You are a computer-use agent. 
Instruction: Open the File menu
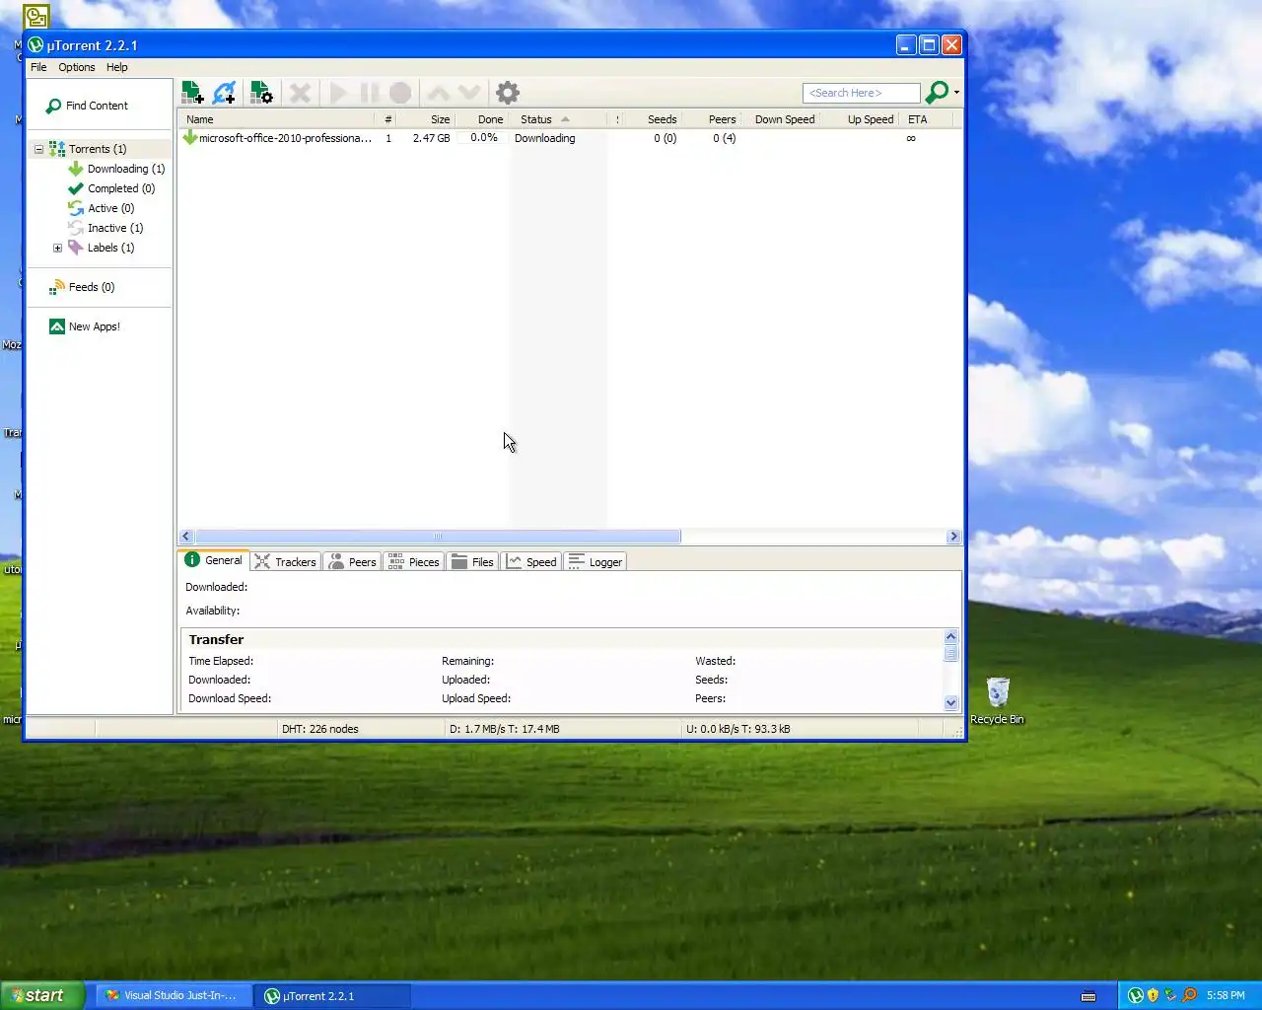38,67
